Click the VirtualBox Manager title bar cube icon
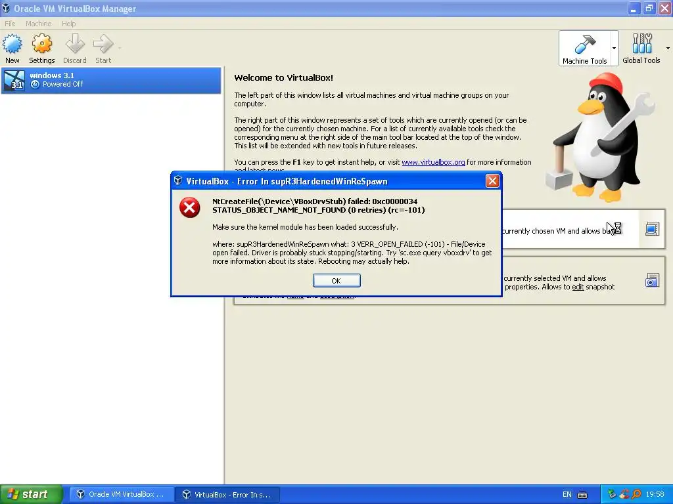The height and width of the screenshot is (504, 673). (6, 8)
